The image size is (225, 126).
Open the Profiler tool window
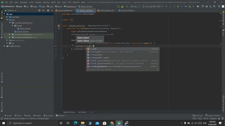(x=37, y=115)
